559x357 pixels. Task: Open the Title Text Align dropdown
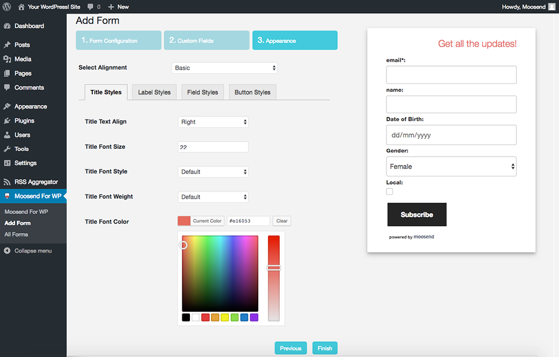(213, 122)
